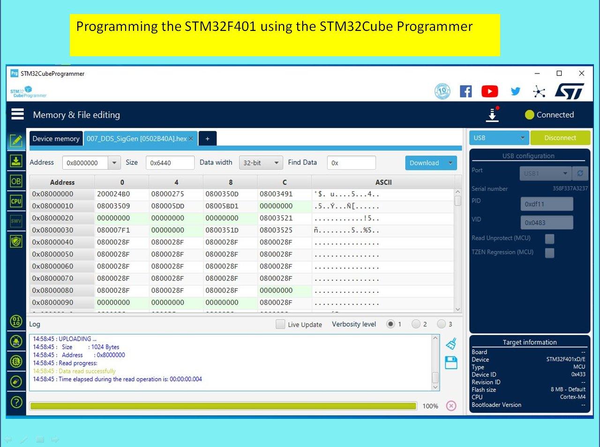Screen dimensions: 600x447
Task: Expand the Data width 32-bit dropdown
Action: coord(261,163)
